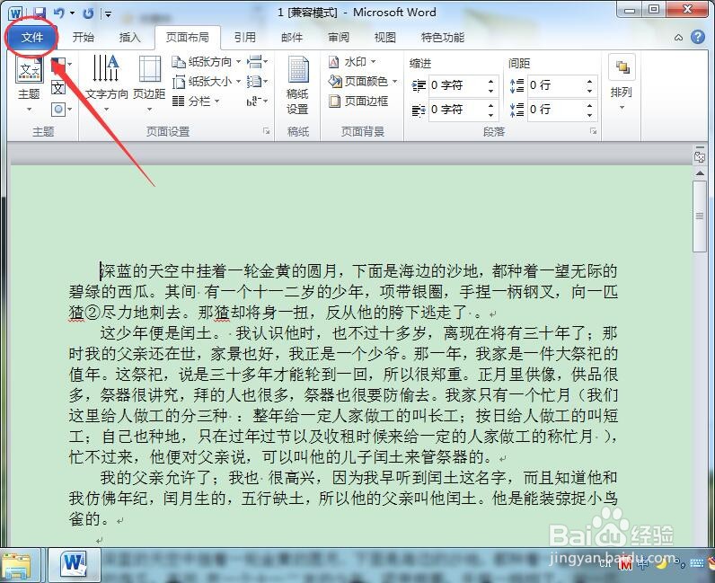Viewport: 715px width, 583px height.
Task: Increase right indent with up stepper
Action: coord(490,105)
